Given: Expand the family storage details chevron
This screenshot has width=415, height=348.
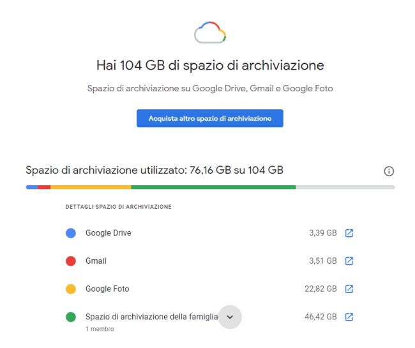Looking at the screenshot, I should pyautogui.click(x=230, y=317).
